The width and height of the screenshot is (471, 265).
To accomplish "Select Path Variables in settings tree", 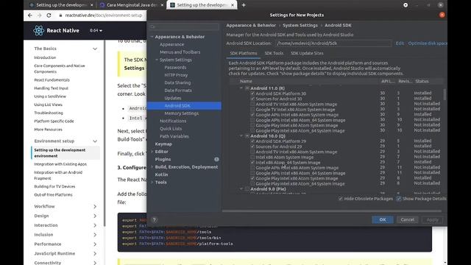I will coord(174,136).
